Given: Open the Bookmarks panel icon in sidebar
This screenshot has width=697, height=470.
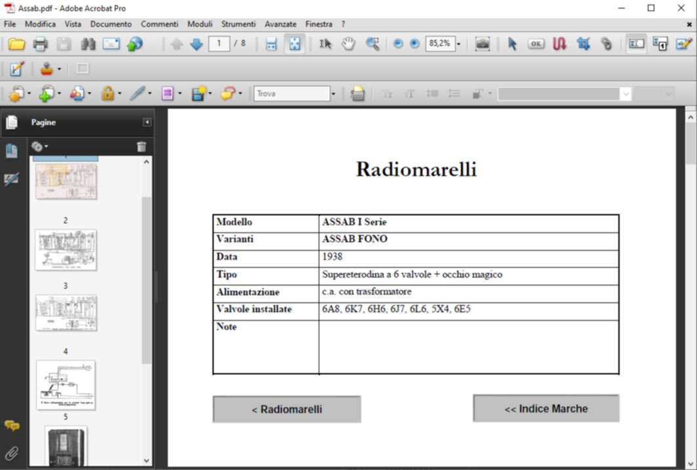Looking at the screenshot, I should pos(11,151).
